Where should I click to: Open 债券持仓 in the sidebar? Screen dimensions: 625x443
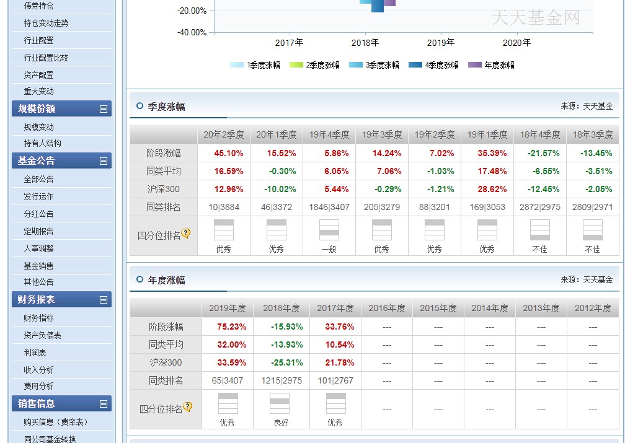[x=38, y=6]
